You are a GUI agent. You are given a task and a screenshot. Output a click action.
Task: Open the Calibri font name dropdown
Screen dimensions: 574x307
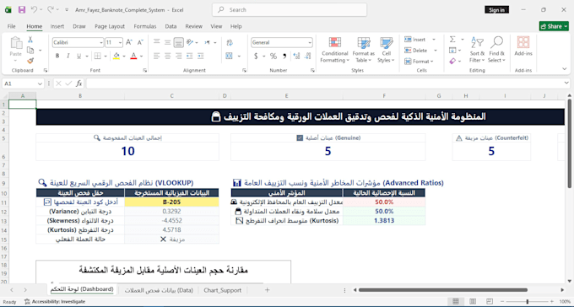[101, 43]
